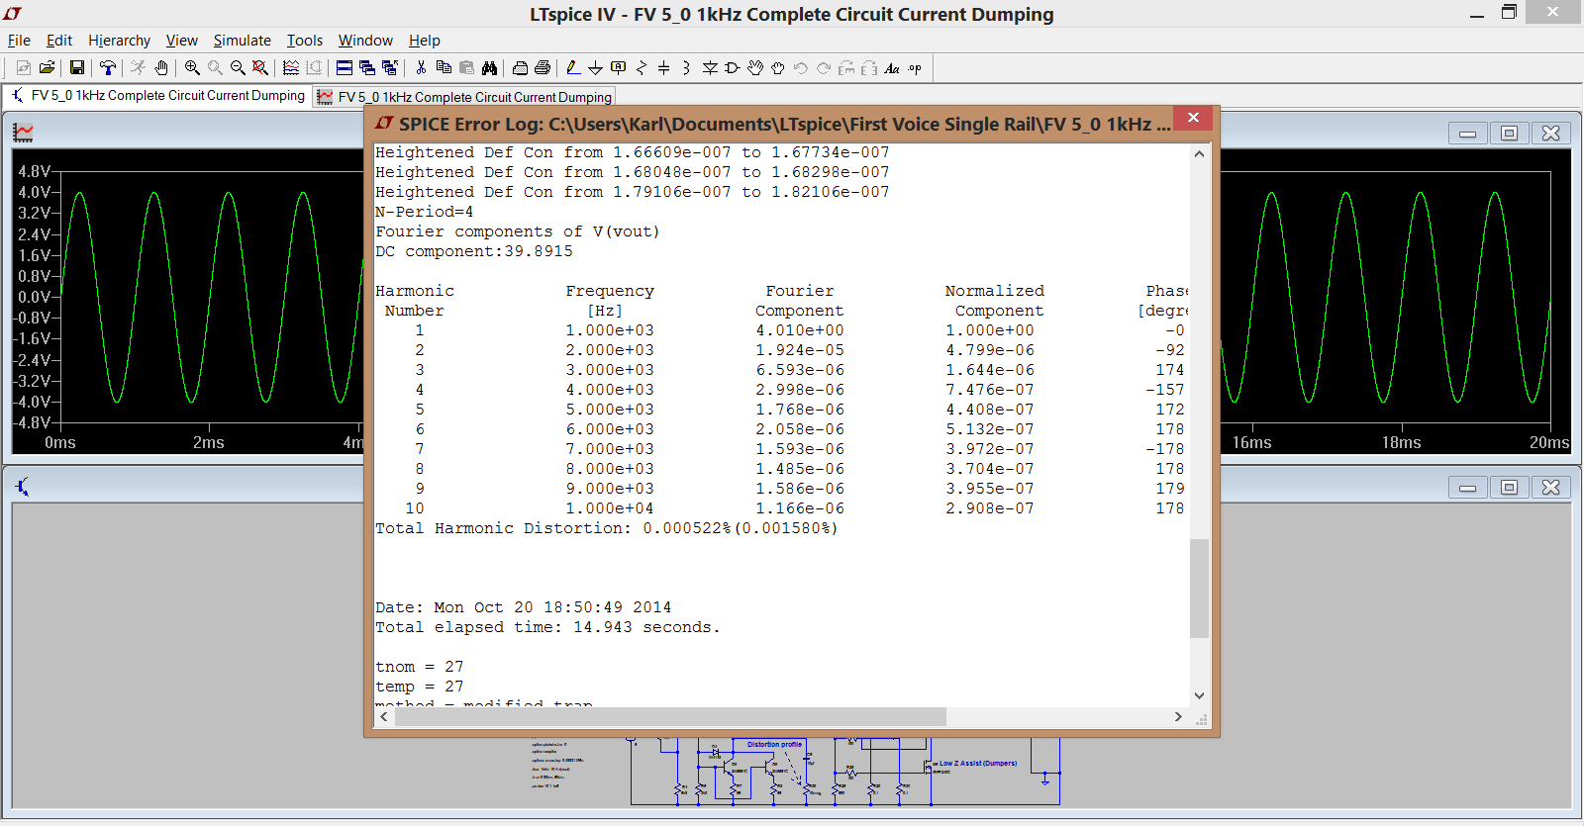Open the Window menu

click(365, 41)
